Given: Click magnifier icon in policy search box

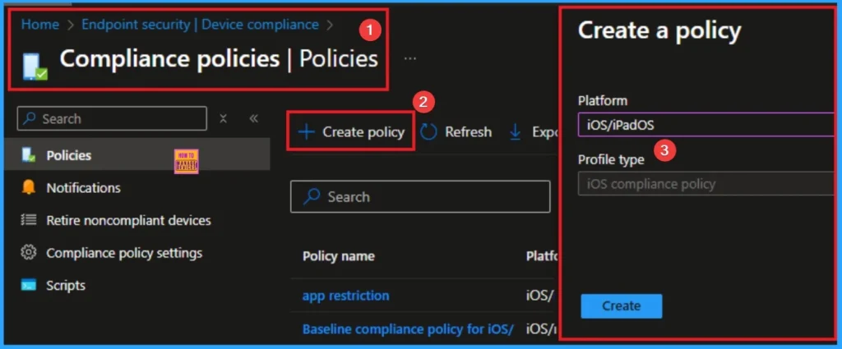Looking at the screenshot, I should click(x=312, y=197).
